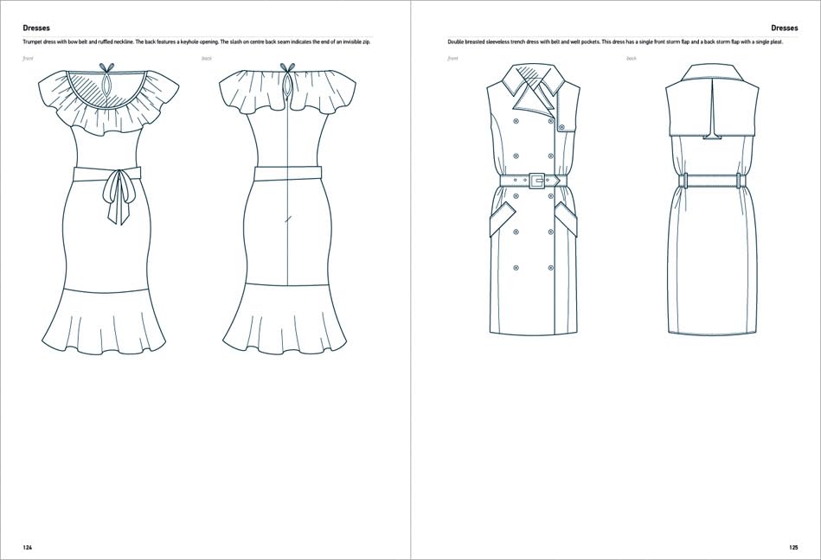
Task: Click page number 124
Action: point(29,546)
